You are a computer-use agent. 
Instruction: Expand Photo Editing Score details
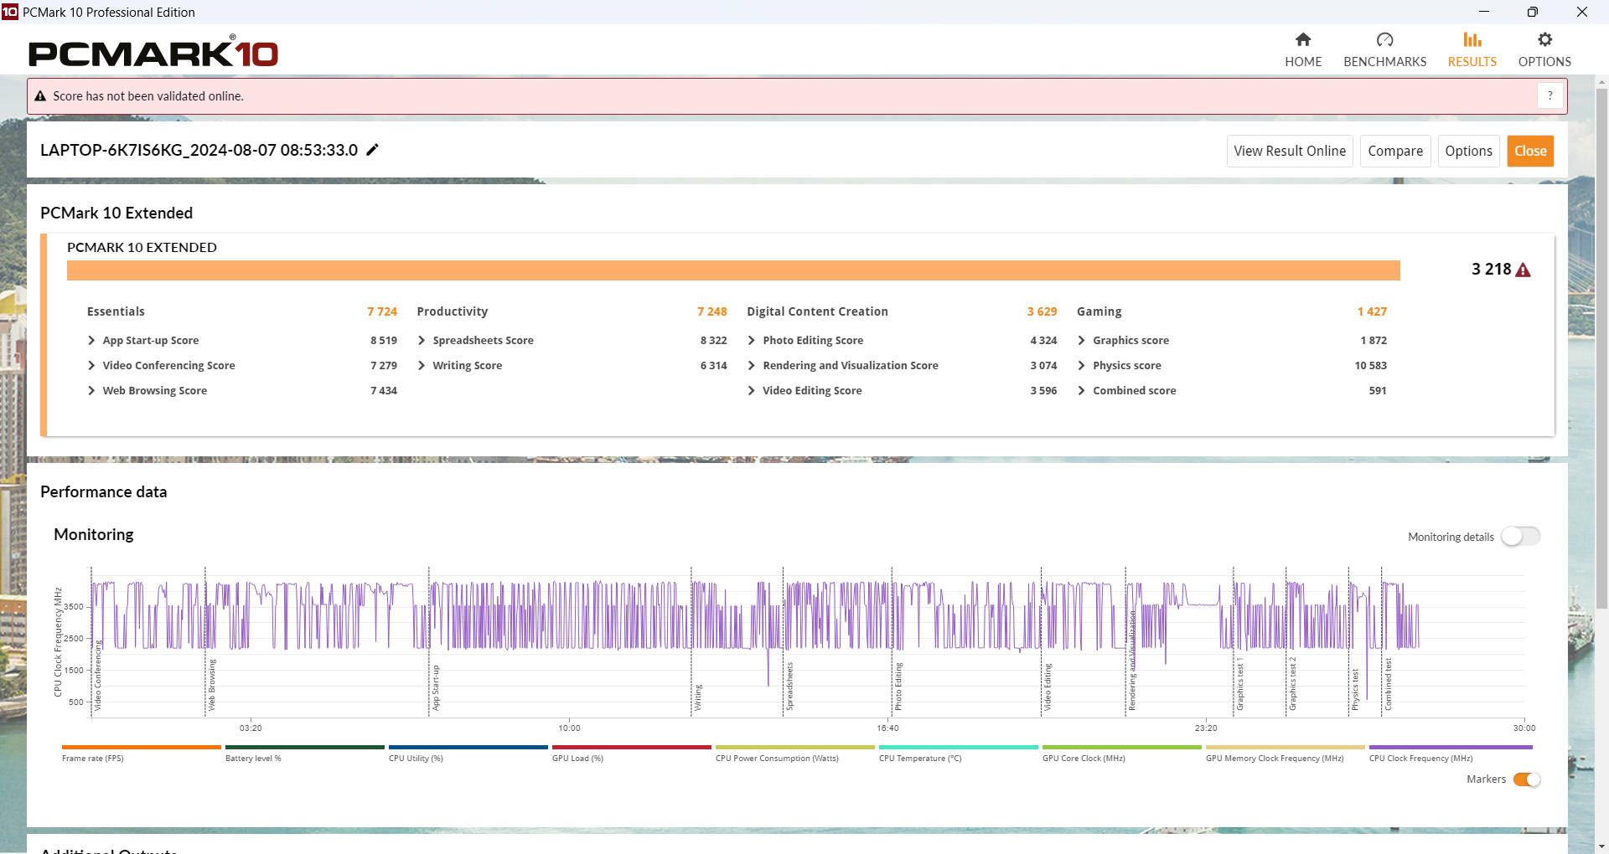[x=752, y=340]
